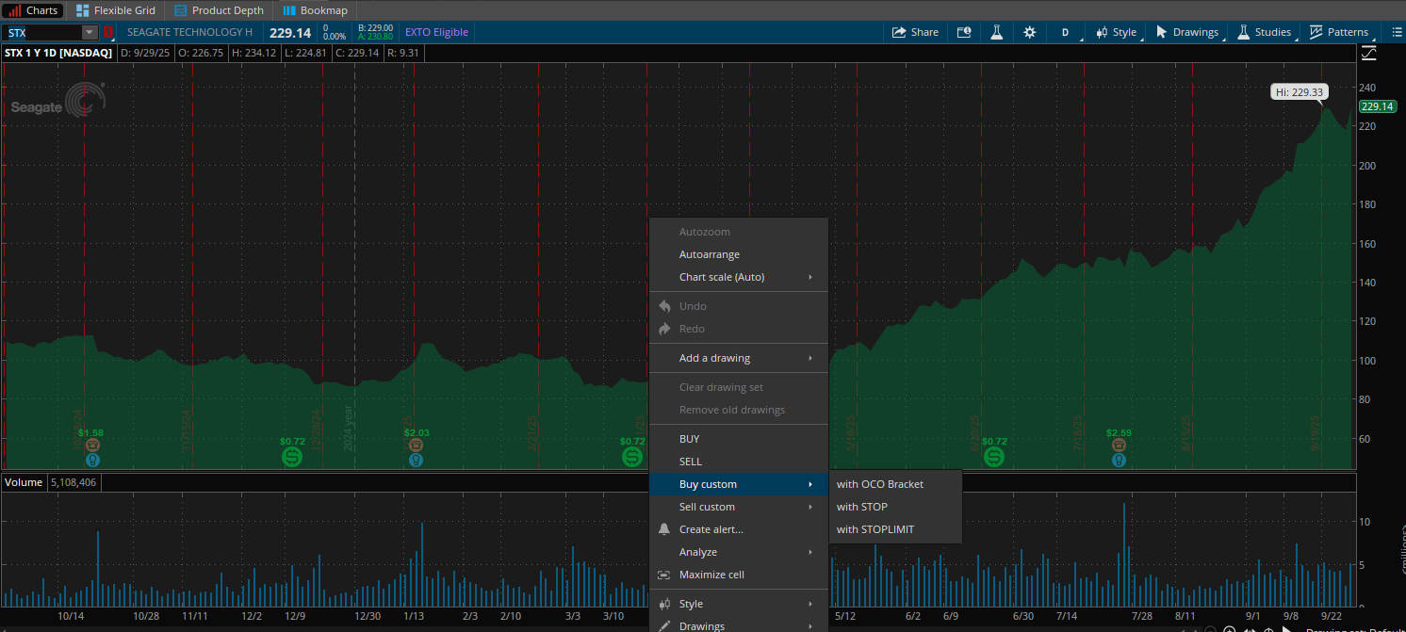Click the $2.03 earnings phone icon
Image resolution: width=1406 pixels, height=632 pixels.
(416, 446)
